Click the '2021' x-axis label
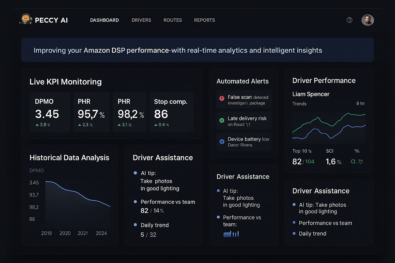 coord(83,233)
